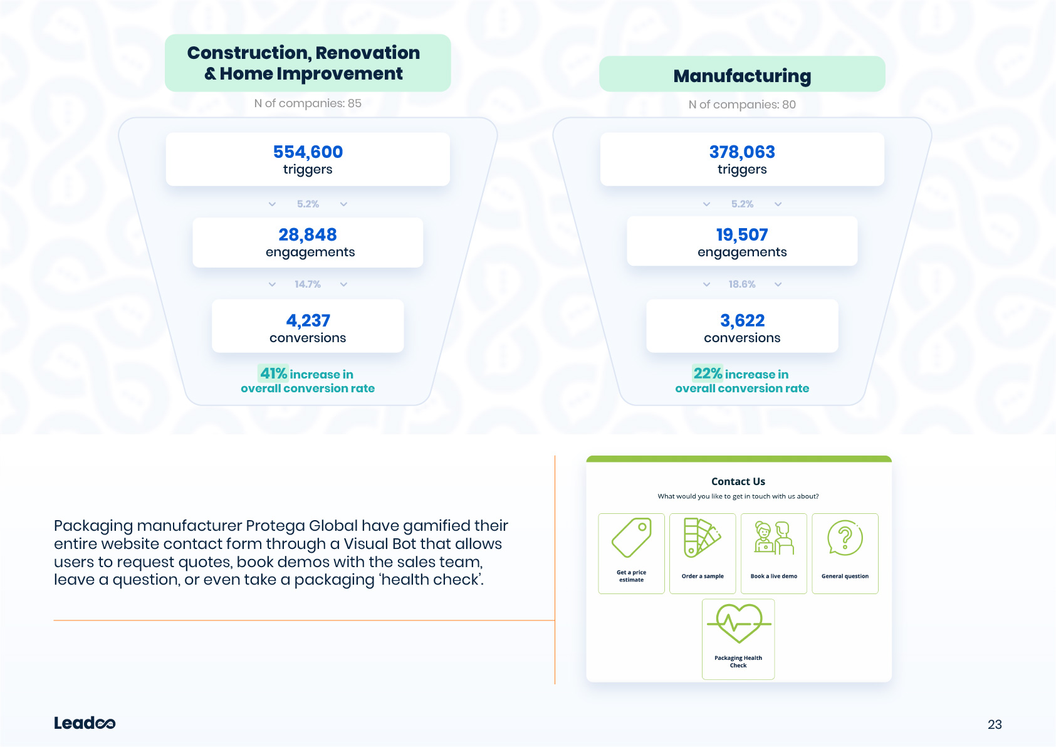Click the 3,622 conversions card
This screenshot has height=747, width=1056.
click(x=742, y=326)
